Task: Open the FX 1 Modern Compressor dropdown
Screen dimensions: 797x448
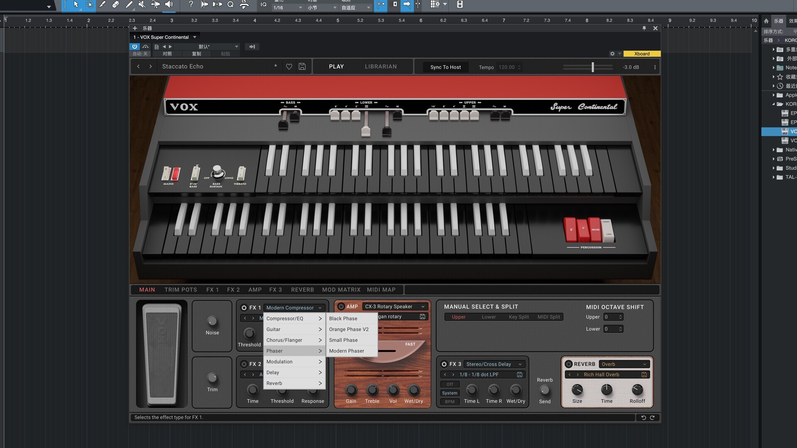Action: click(x=294, y=308)
